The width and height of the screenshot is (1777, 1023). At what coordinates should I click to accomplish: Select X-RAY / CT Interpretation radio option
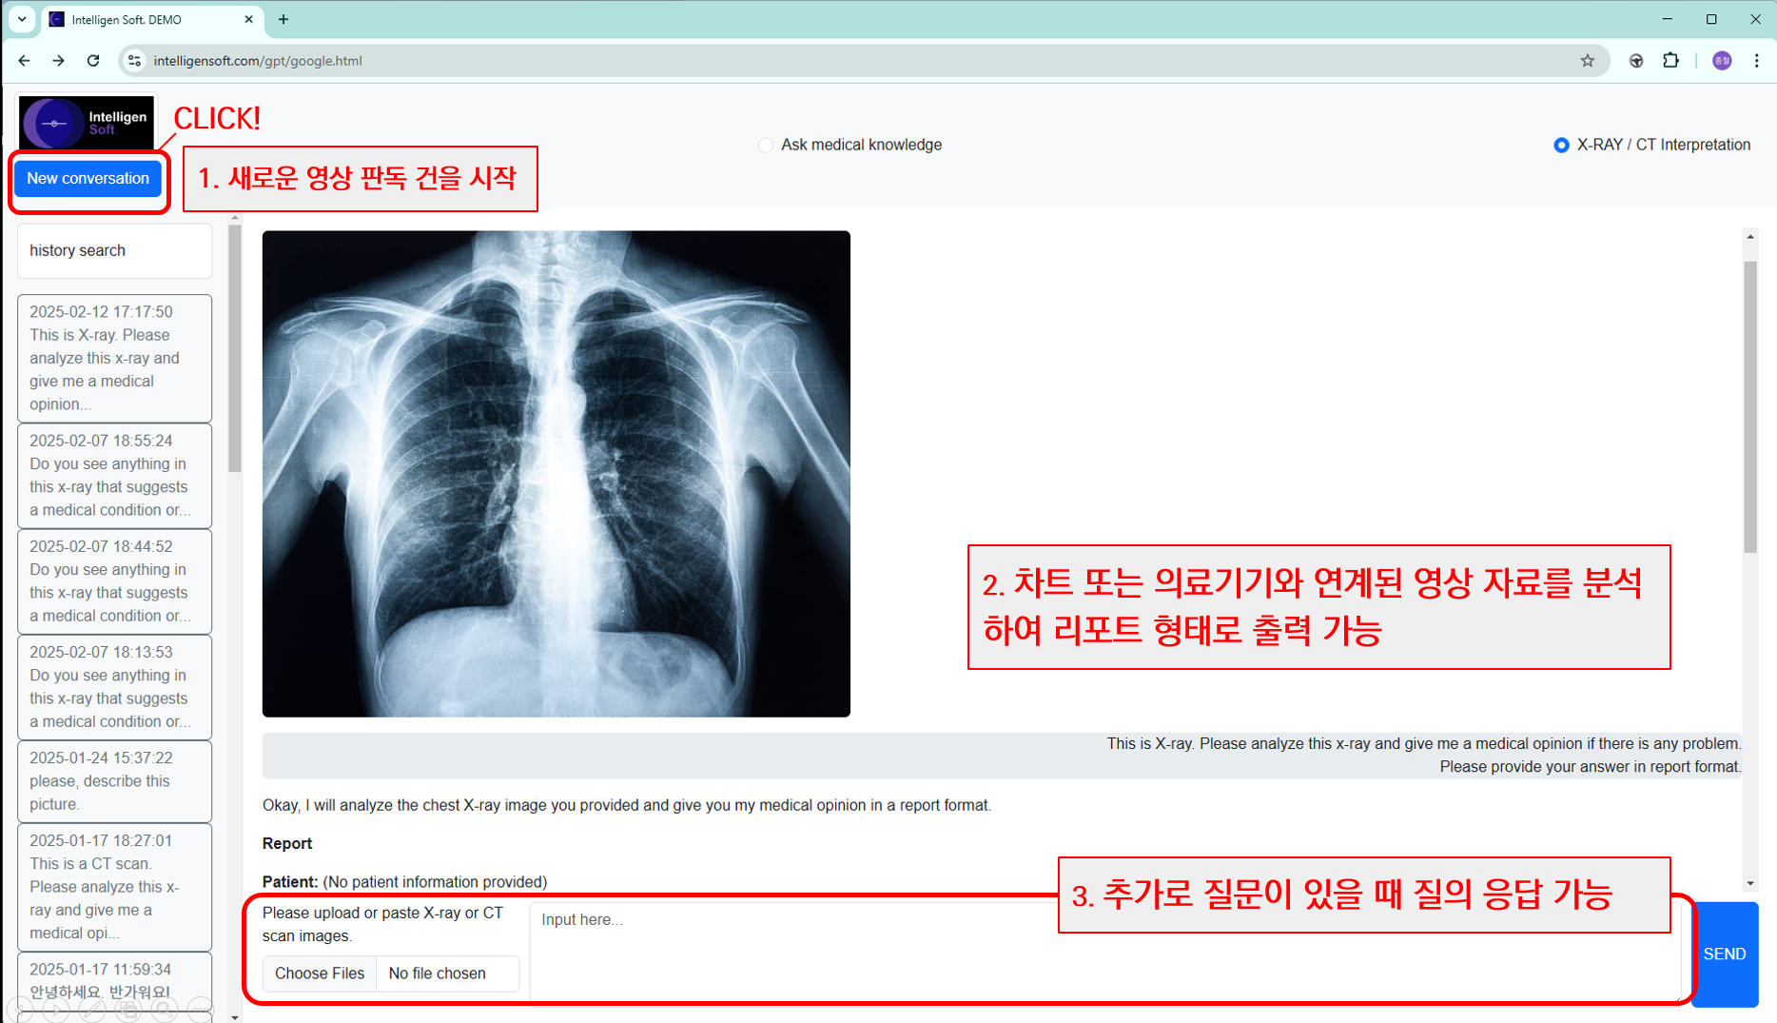pos(1561,146)
